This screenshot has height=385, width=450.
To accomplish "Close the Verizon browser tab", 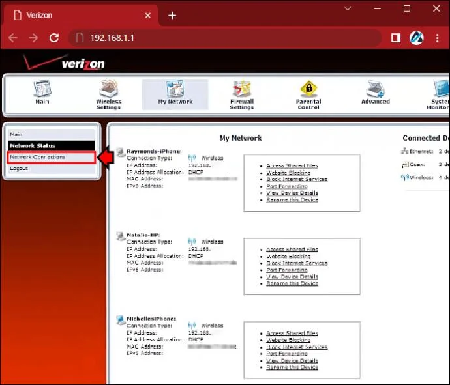I will point(148,16).
